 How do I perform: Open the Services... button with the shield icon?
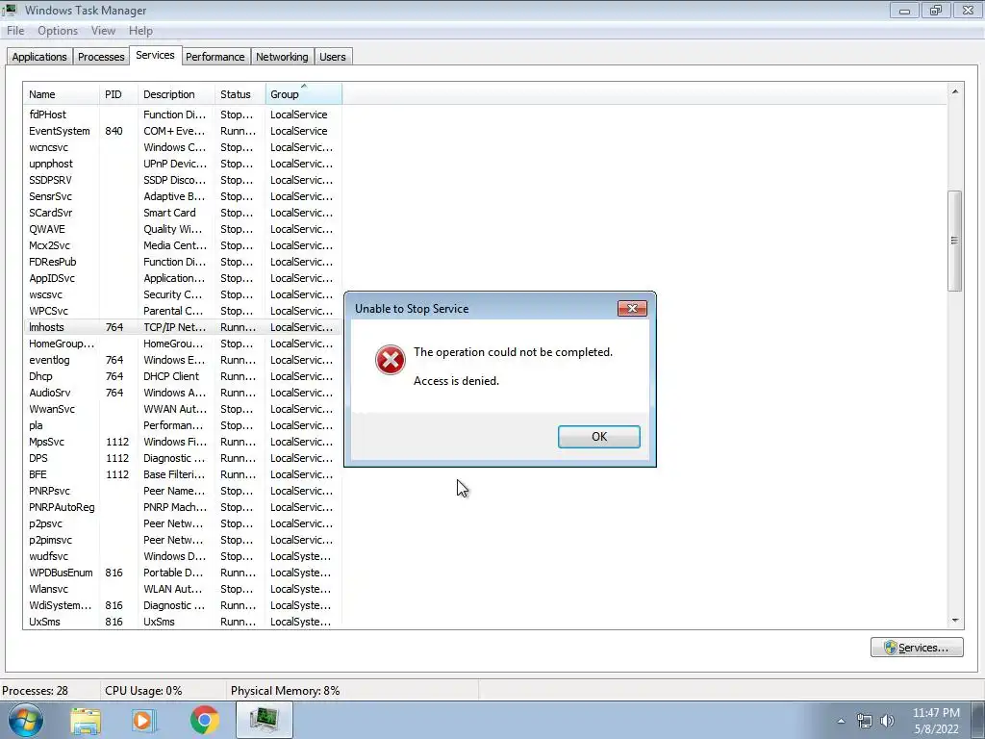(917, 648)
